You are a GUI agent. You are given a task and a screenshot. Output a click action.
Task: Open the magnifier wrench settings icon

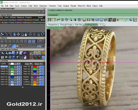tap(6, 53)
